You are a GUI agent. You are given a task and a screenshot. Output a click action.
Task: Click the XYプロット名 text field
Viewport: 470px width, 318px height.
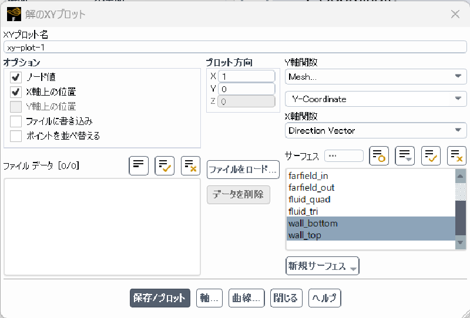pos(235,48)
